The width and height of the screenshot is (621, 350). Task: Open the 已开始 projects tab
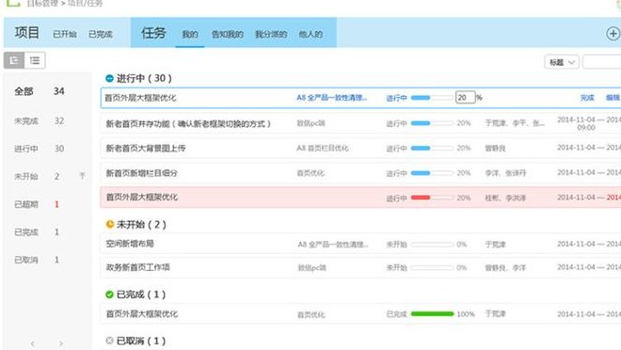65,34
